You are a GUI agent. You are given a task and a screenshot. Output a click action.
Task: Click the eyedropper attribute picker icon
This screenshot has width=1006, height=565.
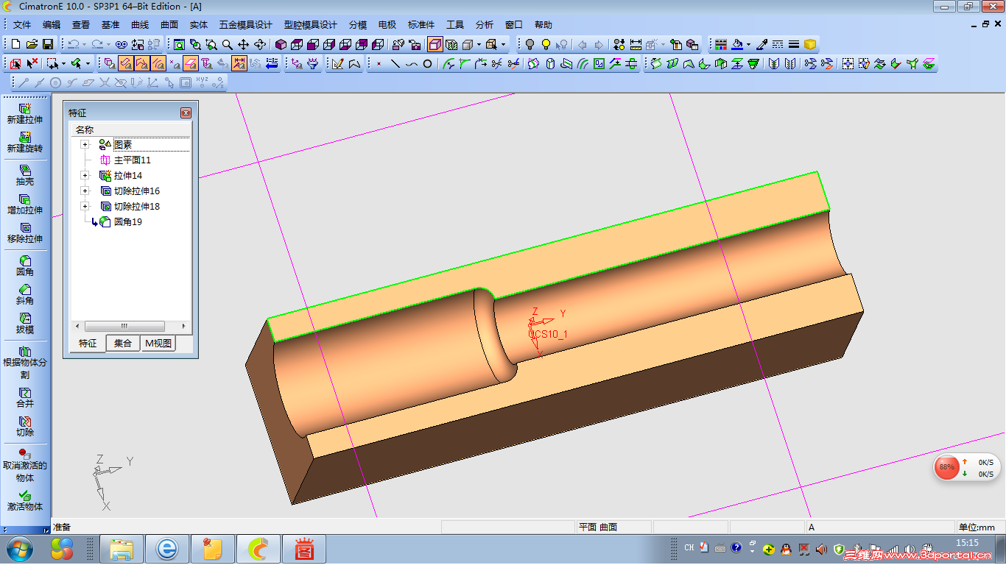(x=762, y=44)
